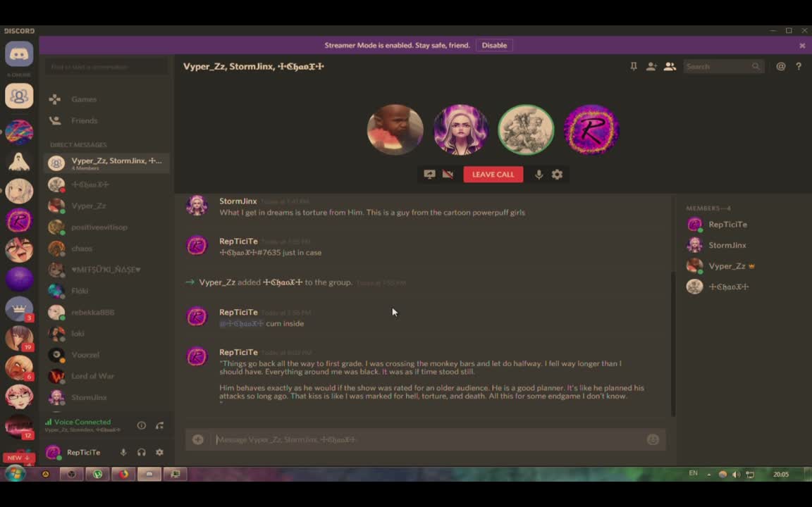Viewport: 812px width, 507px height.
Task: Click the find or start conversation field
Action: pos(106,67)
